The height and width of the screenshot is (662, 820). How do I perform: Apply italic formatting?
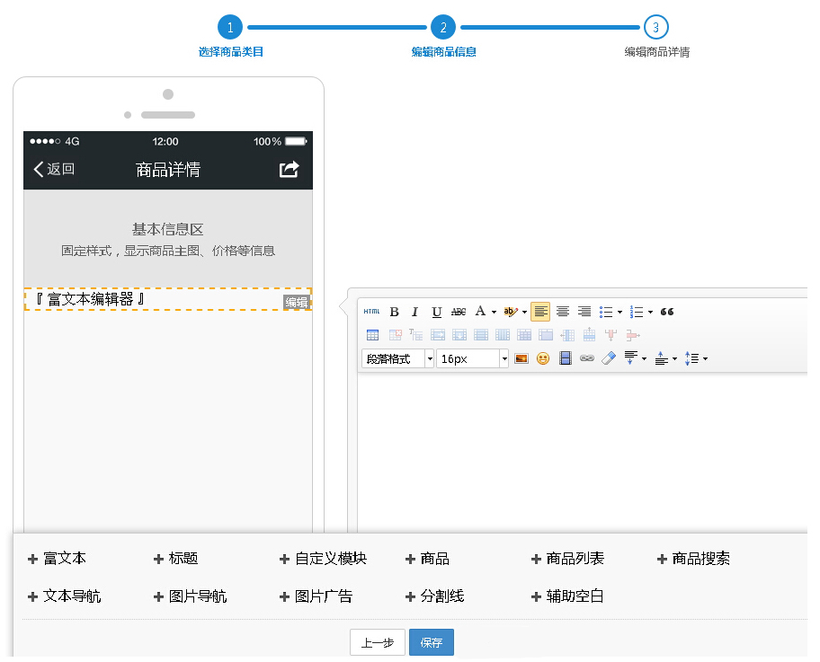click(x=415, y=312)
